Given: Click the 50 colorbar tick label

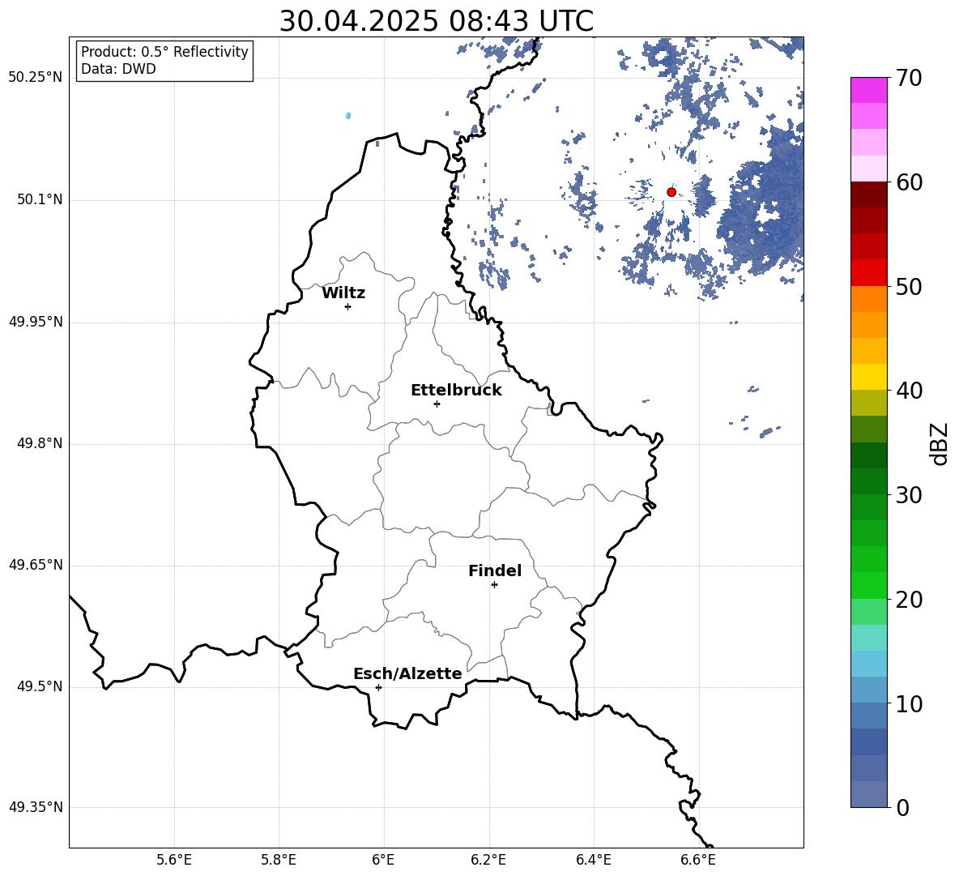Looking at the screenshot, I should (x=909, y=286).
